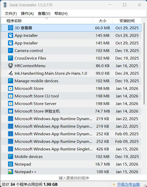Image resolution: width=147 pixels, height=187 pixels.
Task: Open the 操作(A) menu
Action: (x=27, y=14)
